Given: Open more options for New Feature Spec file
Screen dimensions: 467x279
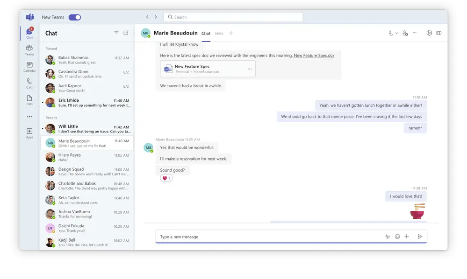Looking at the screenshot, I should 249,68.
